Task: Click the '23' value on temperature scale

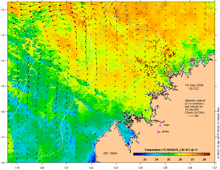Action: pos(145,159)
